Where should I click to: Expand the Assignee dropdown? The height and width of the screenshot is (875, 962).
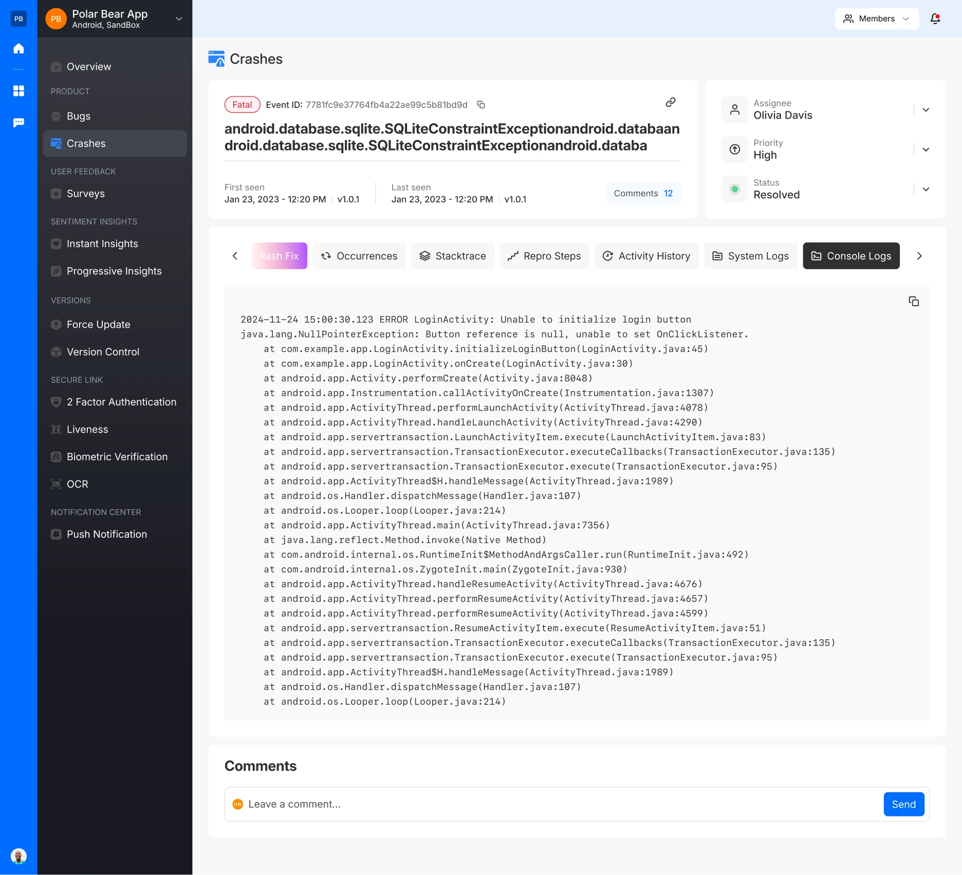pos(926,110)
